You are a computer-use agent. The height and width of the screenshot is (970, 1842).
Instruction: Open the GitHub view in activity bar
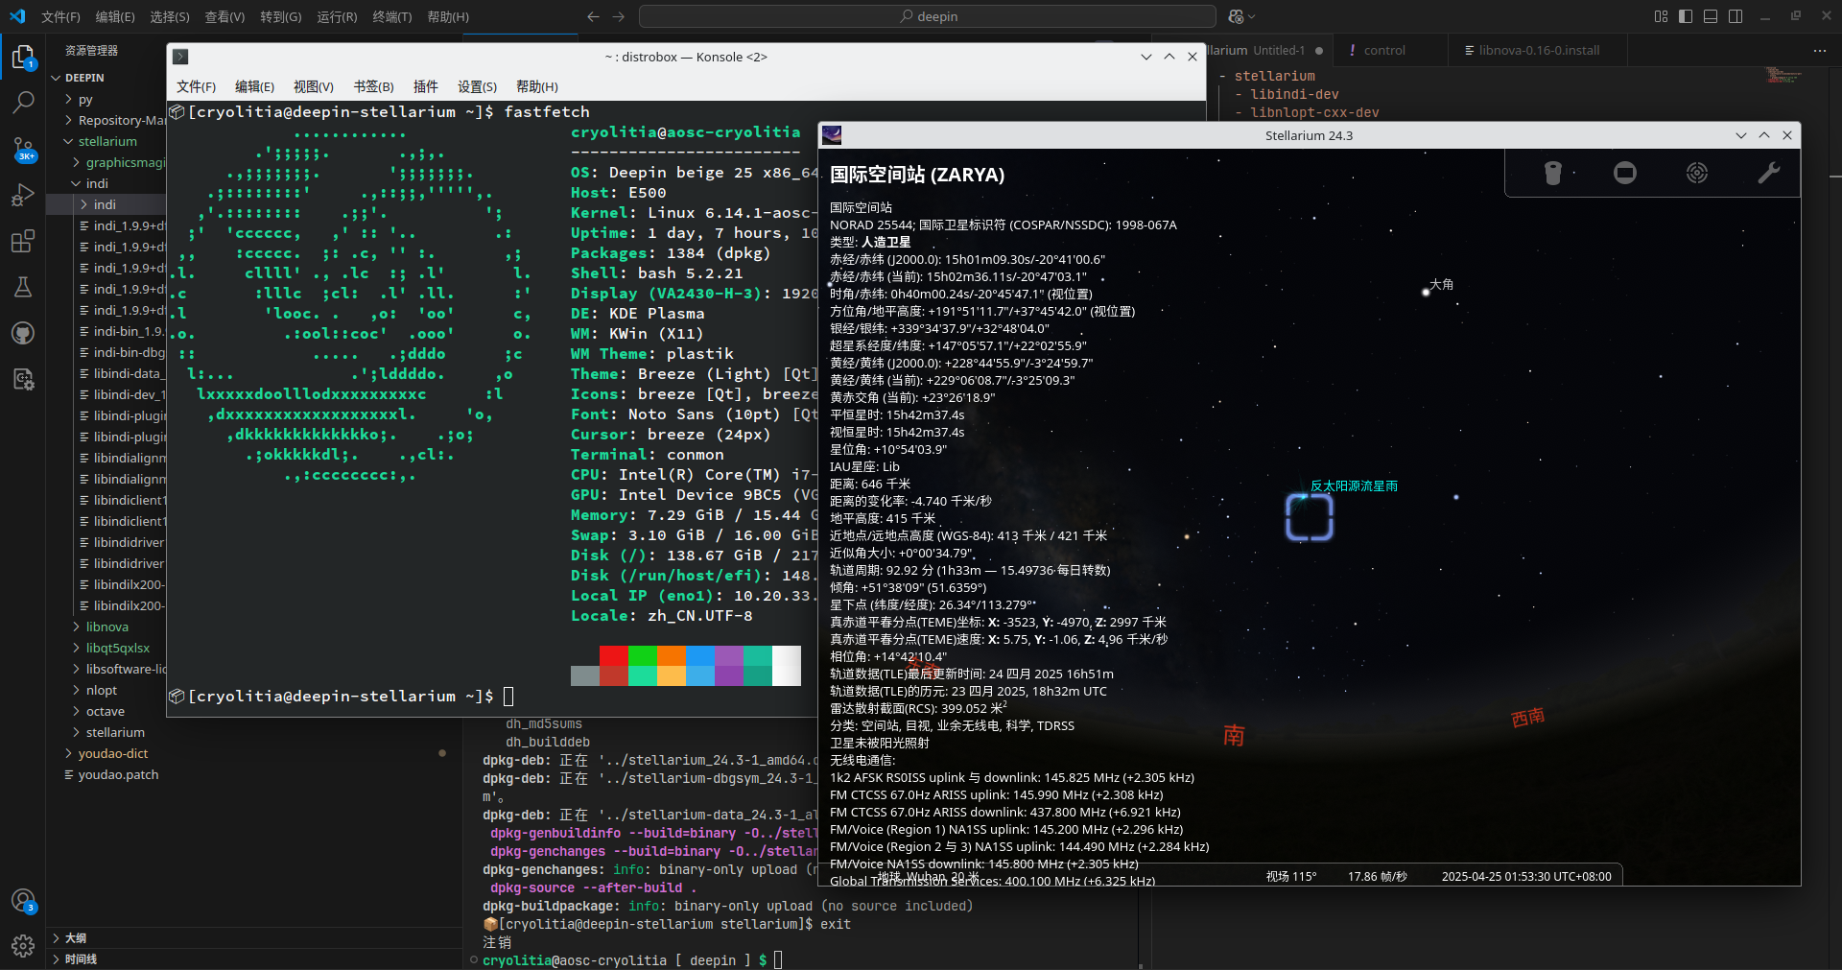pos(23,333)
